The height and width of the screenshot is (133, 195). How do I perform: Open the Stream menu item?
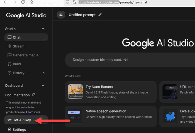click(18, 46)
